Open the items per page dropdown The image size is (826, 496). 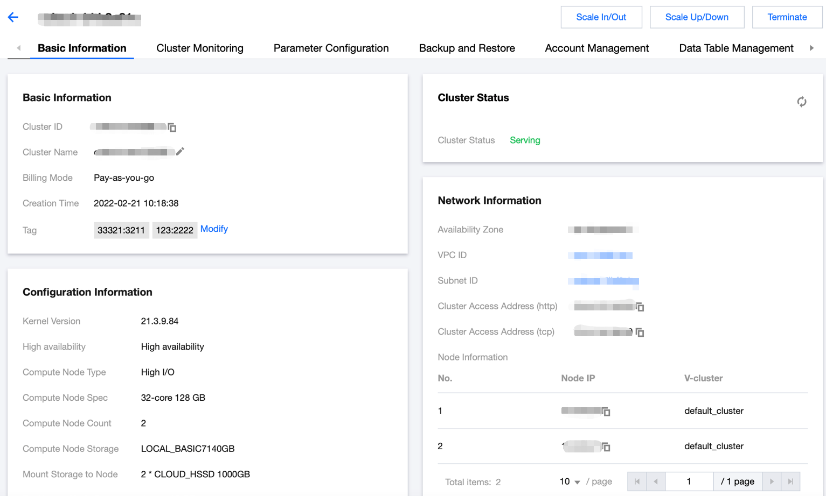coord(570,481)
